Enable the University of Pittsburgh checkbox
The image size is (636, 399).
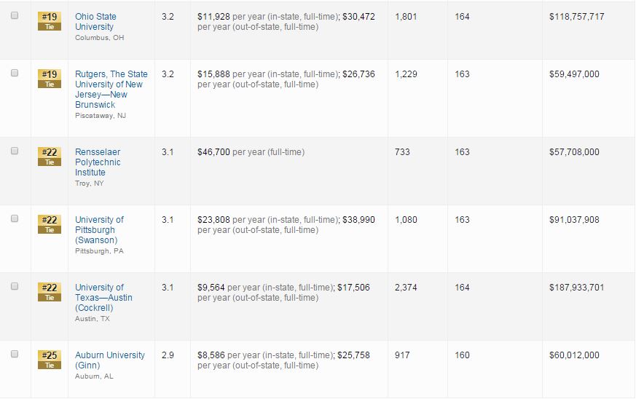pos(15,219)
